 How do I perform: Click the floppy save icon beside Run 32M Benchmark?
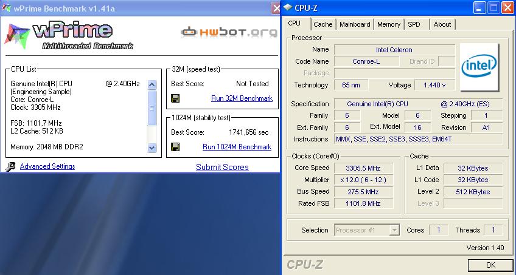tap(175, 98)
